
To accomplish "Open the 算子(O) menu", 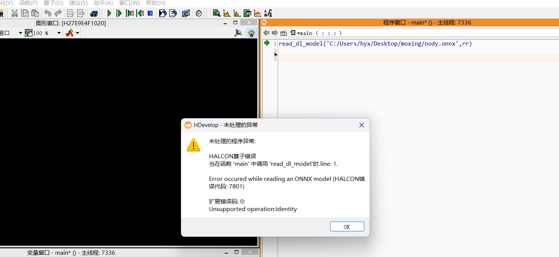I will 54,3.
